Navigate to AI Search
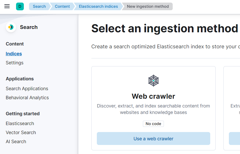This screenshot has height=154, width=240. [16, 141]
